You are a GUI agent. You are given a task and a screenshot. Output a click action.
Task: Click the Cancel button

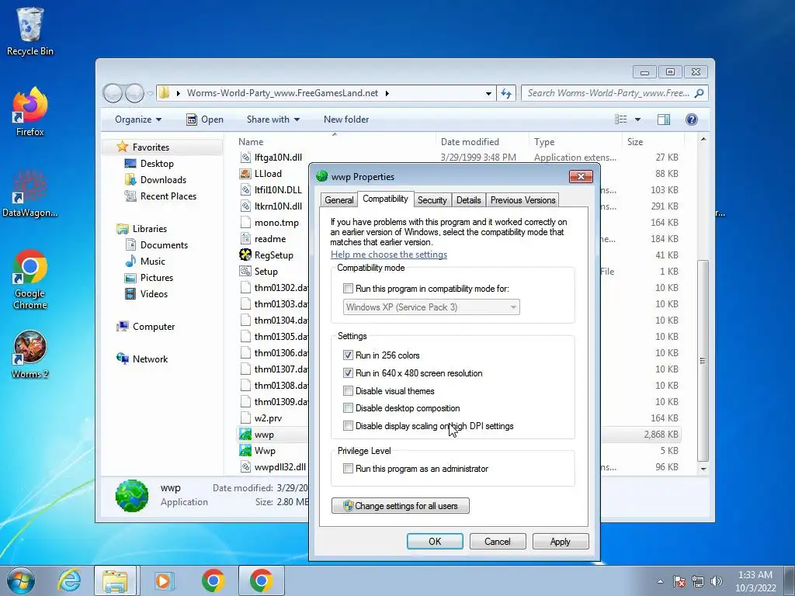[498, 541]
